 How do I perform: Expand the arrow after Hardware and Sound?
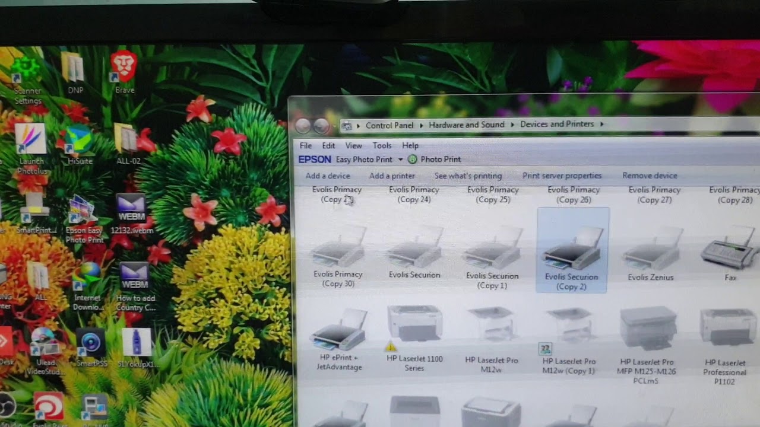pos(512,125)
